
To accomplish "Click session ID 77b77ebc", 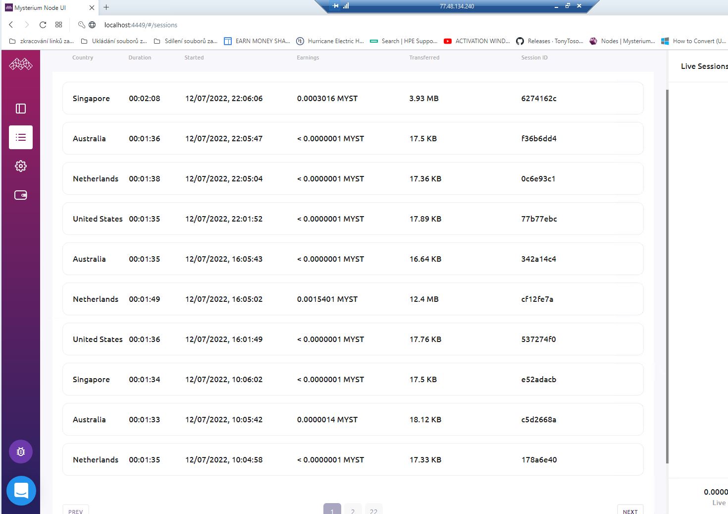I will point(539,219).
